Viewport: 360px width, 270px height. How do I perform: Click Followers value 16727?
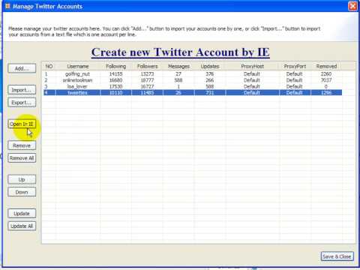(x=147, y=86)
